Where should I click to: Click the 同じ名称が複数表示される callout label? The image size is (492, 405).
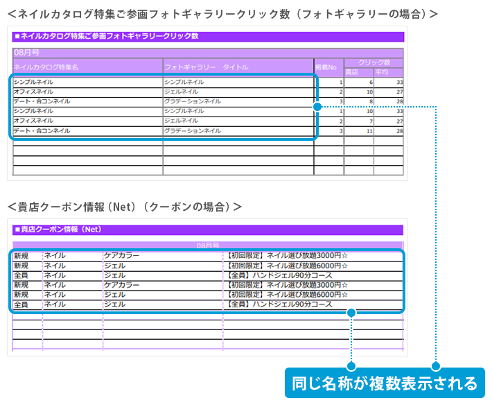coord(384,383)
